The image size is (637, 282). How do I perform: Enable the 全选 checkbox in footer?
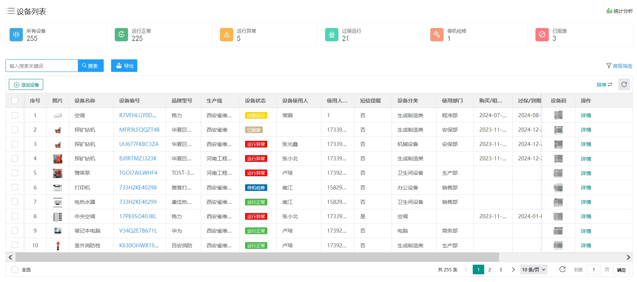click(15, 269)
